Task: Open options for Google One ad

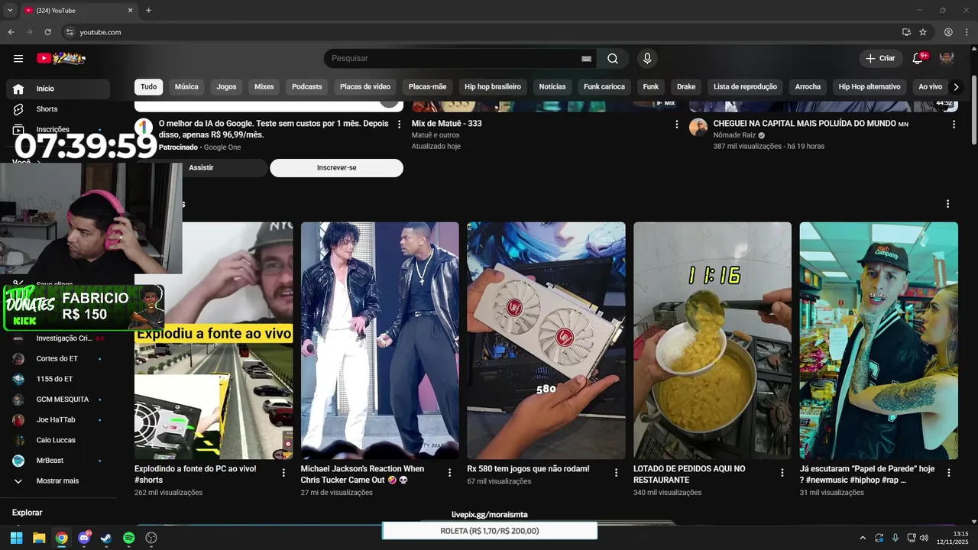Action: point(399,125)
